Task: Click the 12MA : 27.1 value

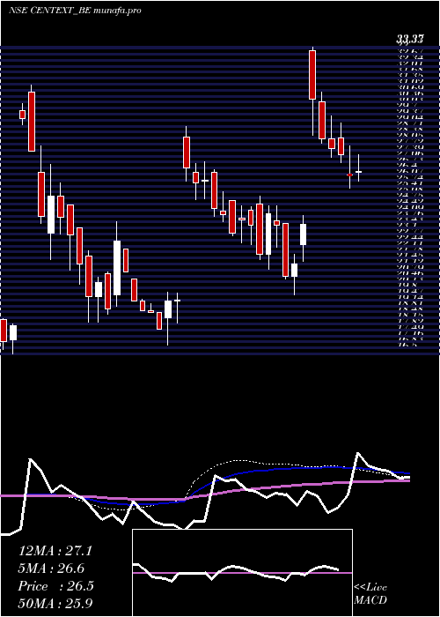Action: [x=55, y=551]
